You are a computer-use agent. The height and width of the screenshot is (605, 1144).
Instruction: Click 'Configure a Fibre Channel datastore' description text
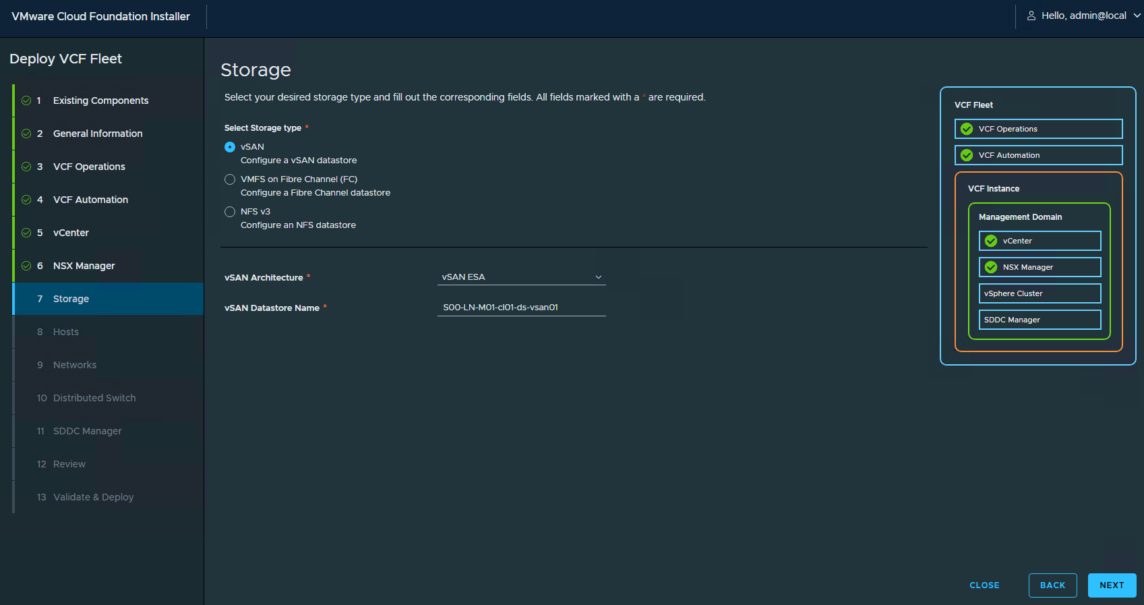315,193
